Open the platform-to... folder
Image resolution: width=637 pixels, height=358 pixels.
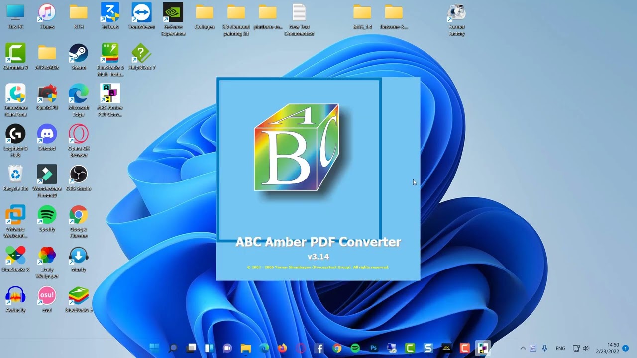click(x=268, y=16)
